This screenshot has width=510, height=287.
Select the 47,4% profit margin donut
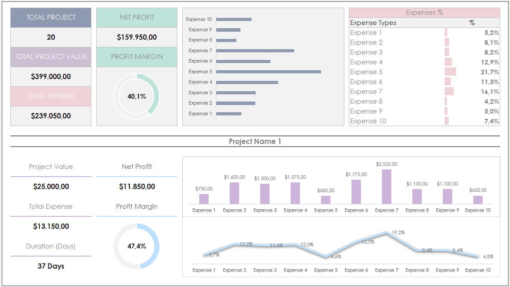coord(136,246)
